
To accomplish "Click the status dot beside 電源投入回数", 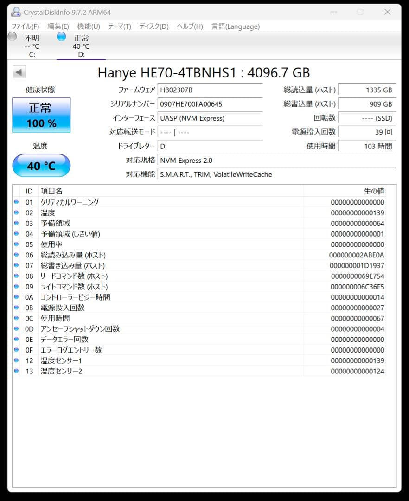I will tap(16, 308).
